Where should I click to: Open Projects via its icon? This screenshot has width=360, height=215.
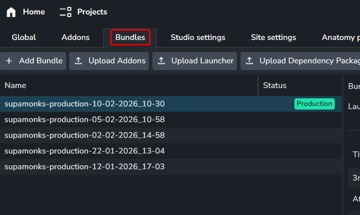pyautogui.click(x=66, y=12)
